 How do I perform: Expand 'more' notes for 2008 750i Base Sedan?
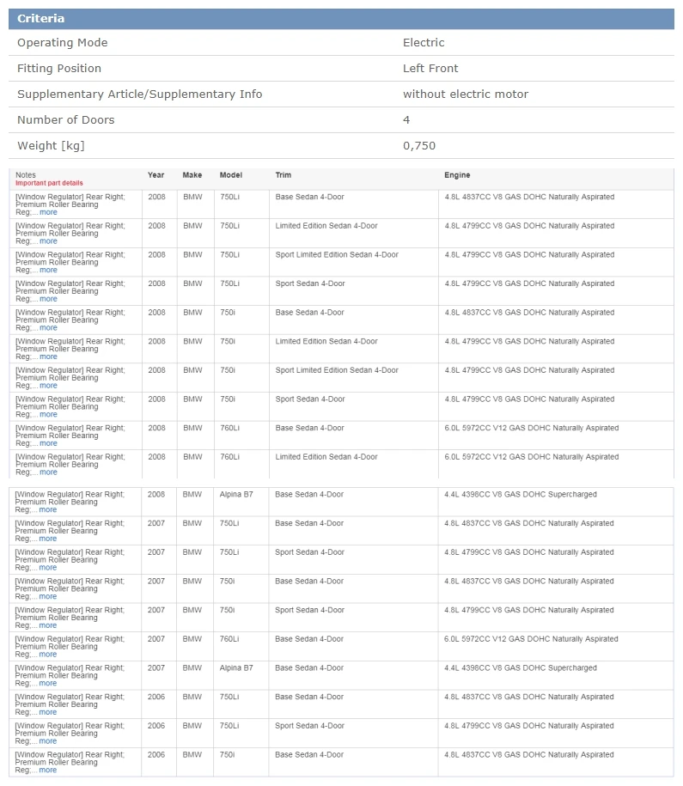48,328
